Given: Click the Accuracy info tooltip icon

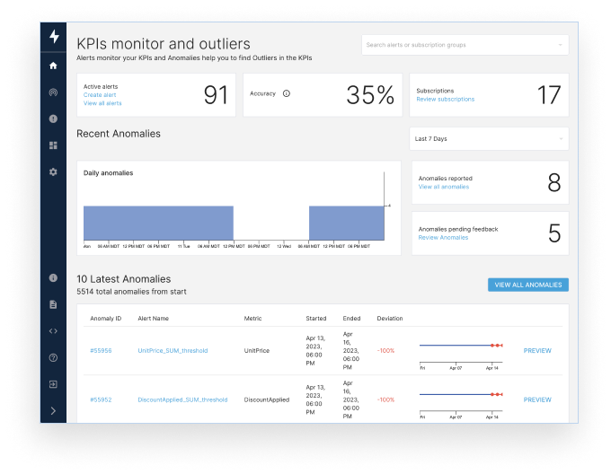Looking at the screenshot, I should click(x=287, y=93).
